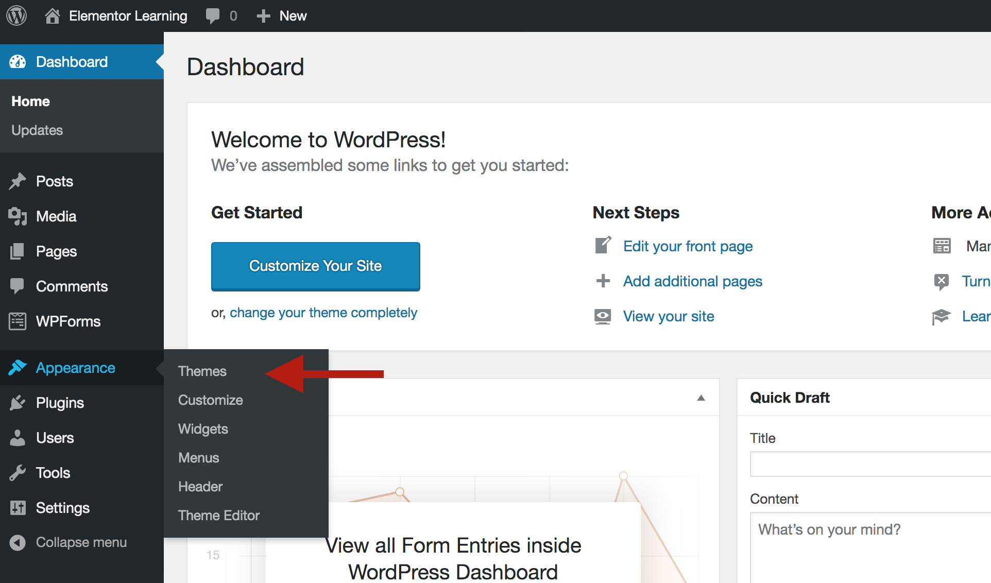Select Widgets from the Appearance submenu
This screenshot has height=583, width=991.
[203, 429]
